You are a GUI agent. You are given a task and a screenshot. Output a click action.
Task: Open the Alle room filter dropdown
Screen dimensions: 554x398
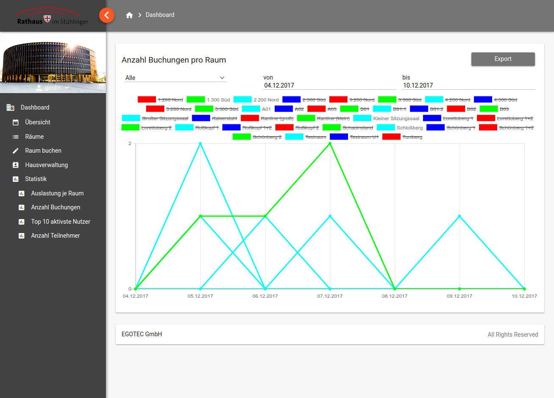(175, 78)
